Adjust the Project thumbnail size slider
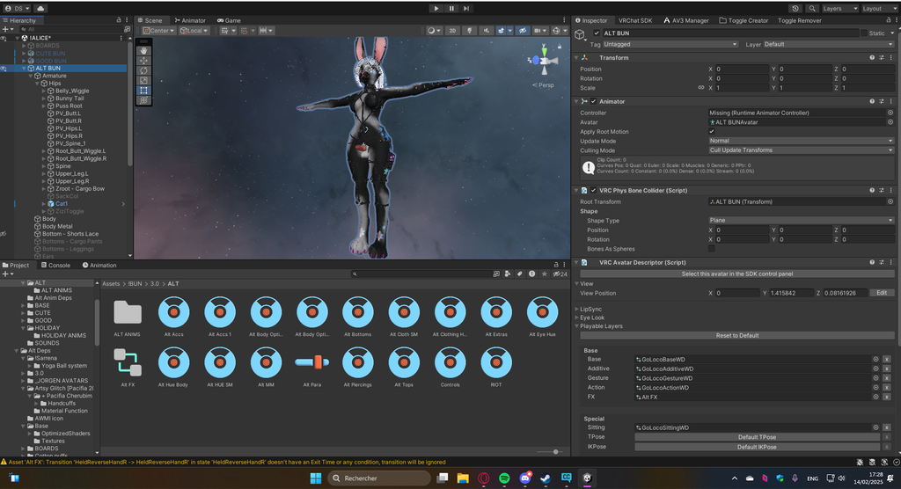 [555, 451]
